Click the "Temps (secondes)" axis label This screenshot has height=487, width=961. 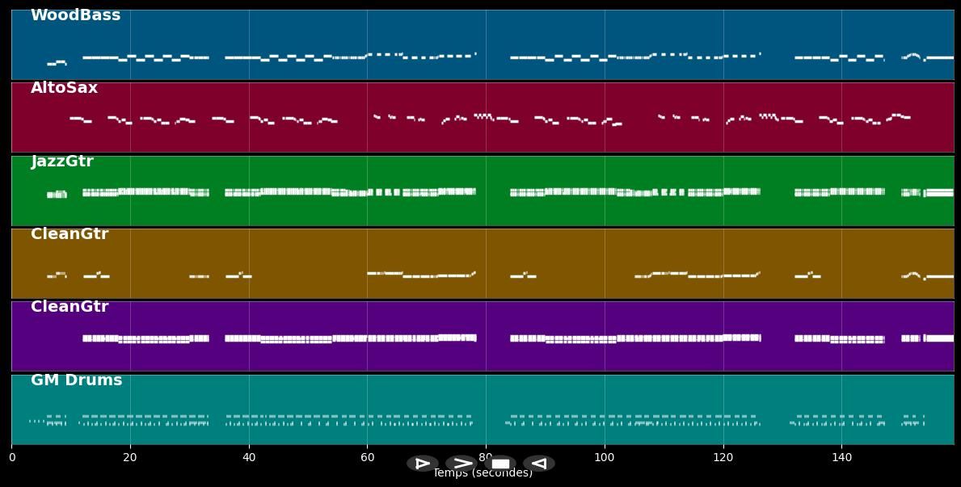point(483,474)
